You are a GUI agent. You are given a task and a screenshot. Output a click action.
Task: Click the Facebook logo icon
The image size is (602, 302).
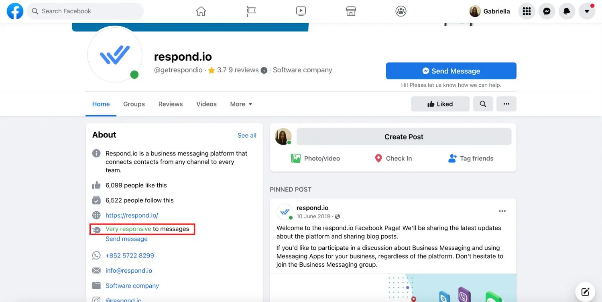tap(15, 11)
